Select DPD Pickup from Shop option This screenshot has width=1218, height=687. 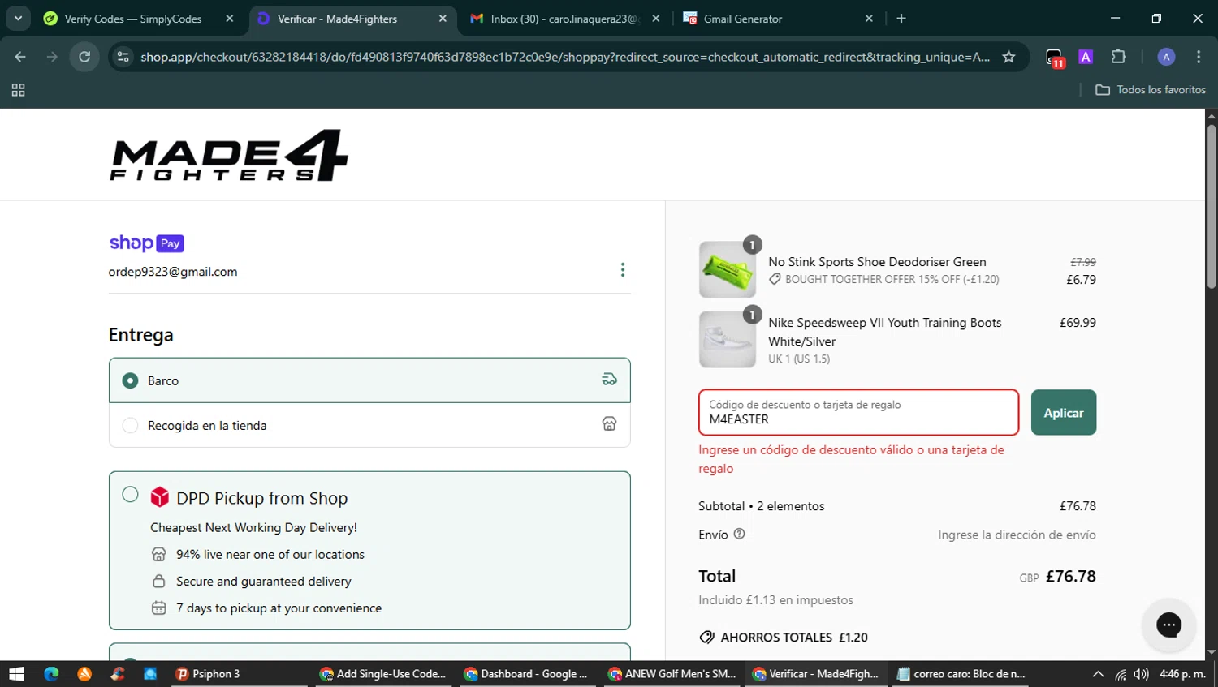click(x=130, y=495)
